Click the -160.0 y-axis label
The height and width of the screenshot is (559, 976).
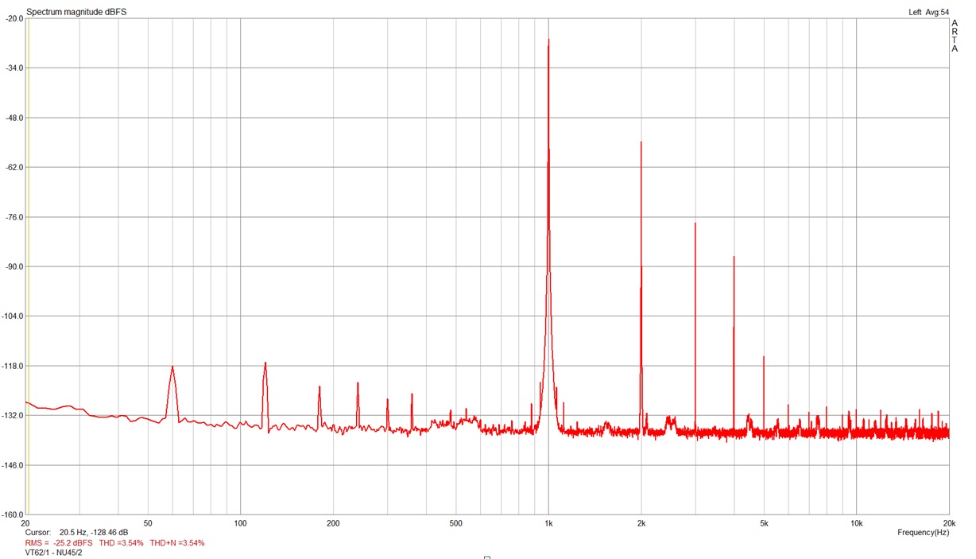coord(13,514)
